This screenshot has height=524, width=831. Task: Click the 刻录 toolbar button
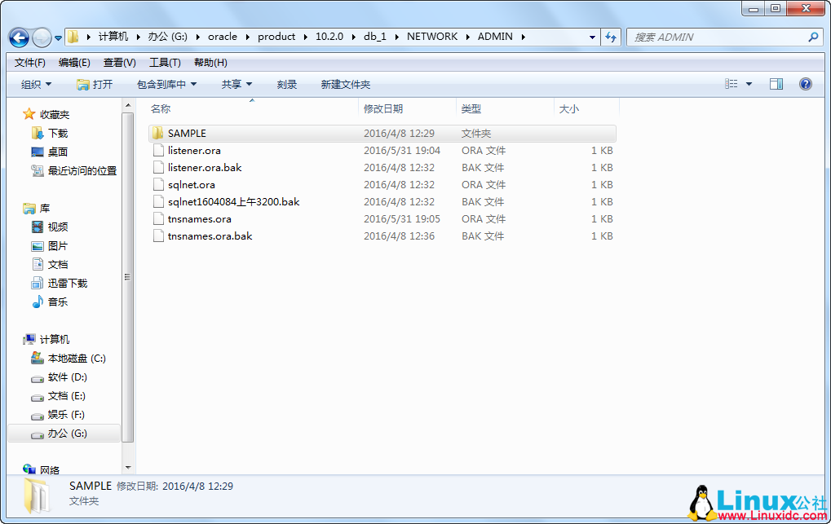point(286,85)
